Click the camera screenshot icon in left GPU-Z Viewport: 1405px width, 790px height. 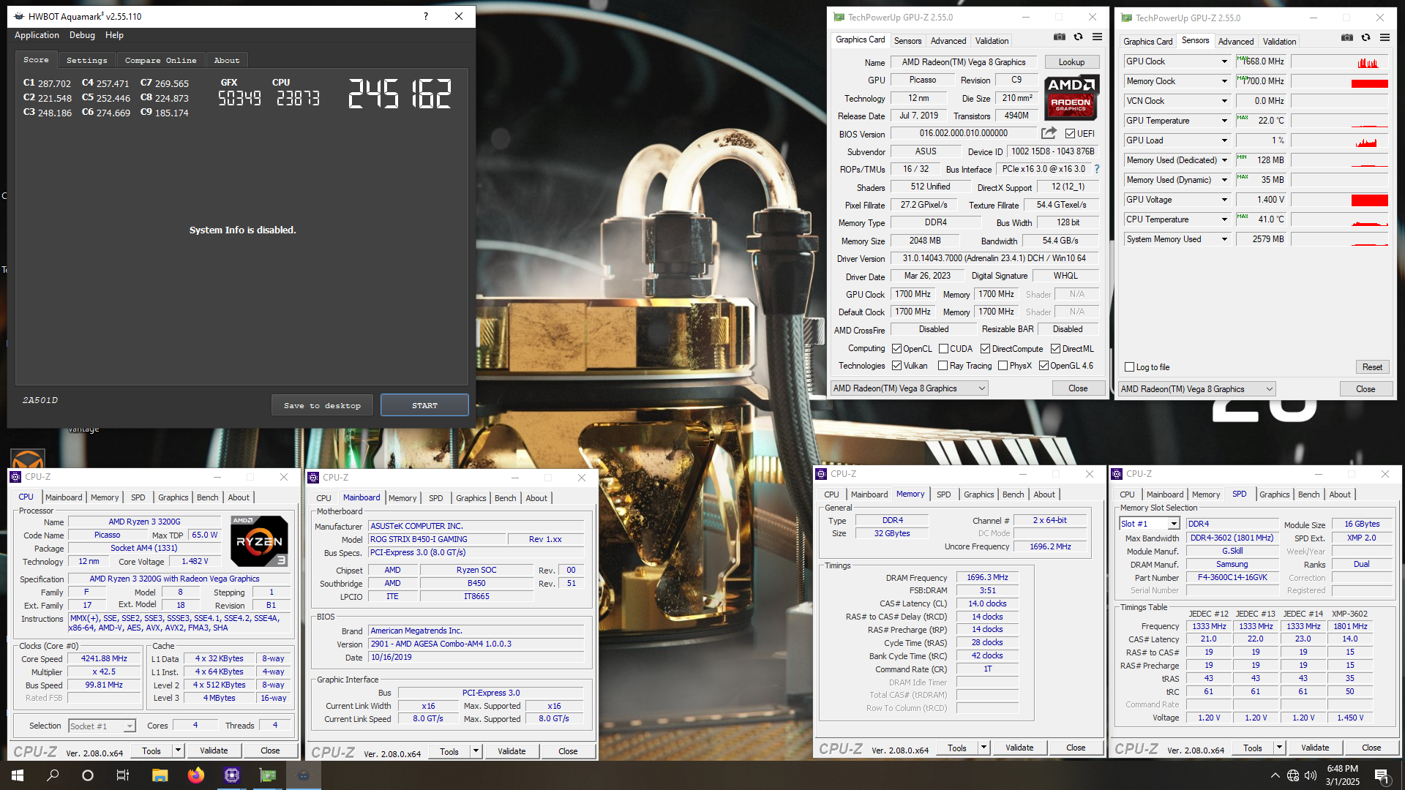(1059, 37)
